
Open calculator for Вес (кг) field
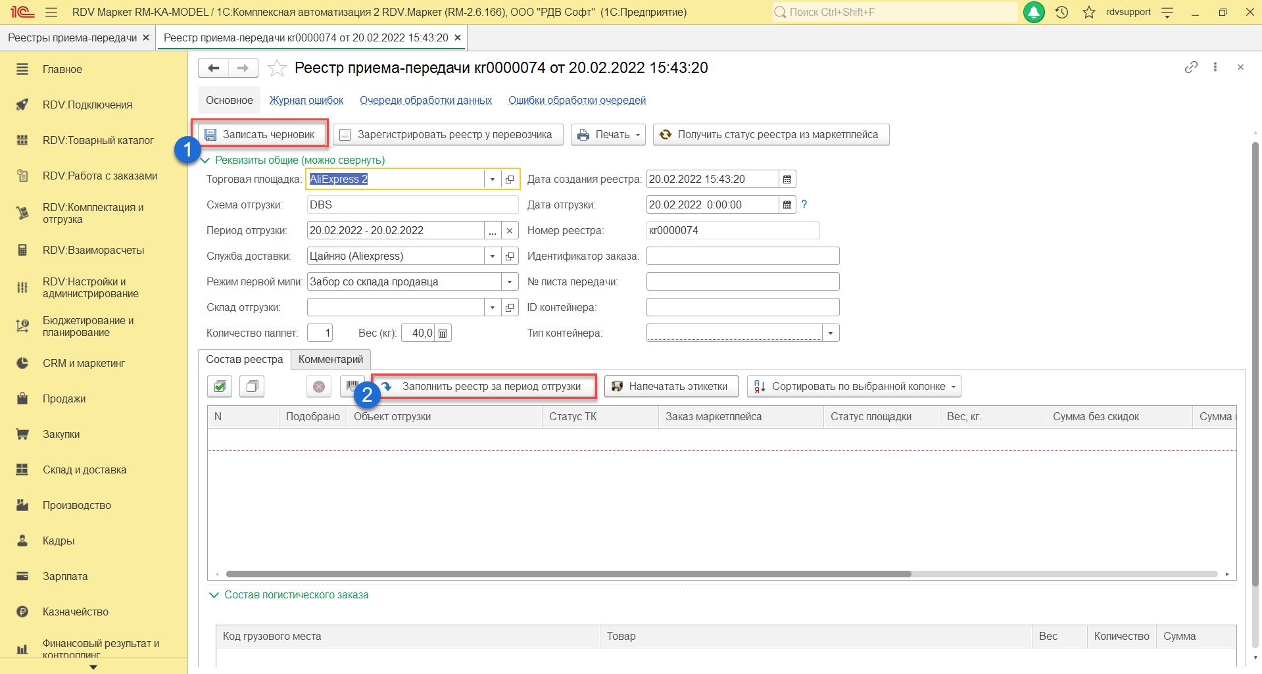[x=443, y=333]
